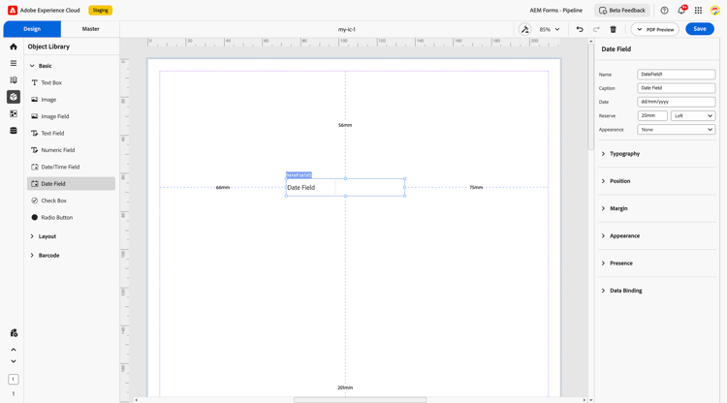Click the Caption input field
This screenshot has height=403, width=727.
point(676,88)
